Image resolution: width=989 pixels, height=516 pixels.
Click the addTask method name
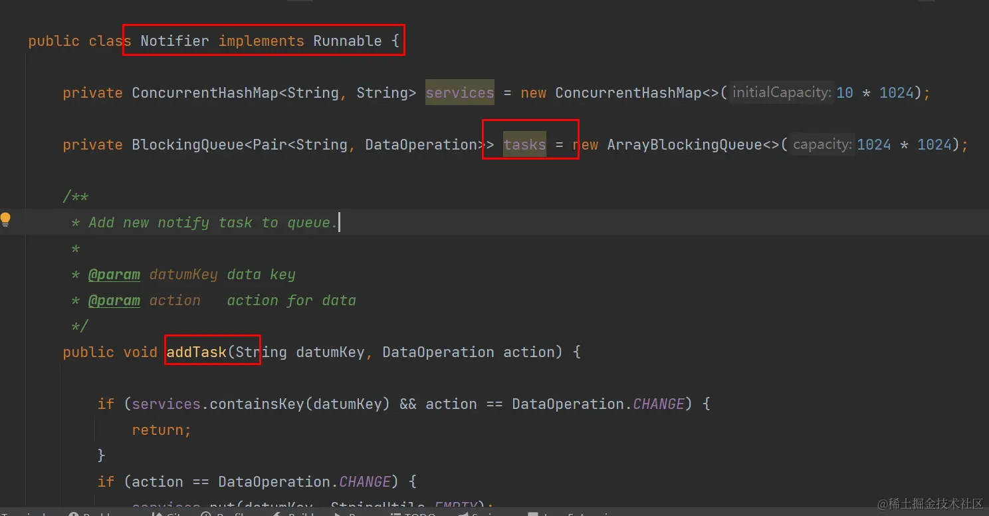coord(196,352)
